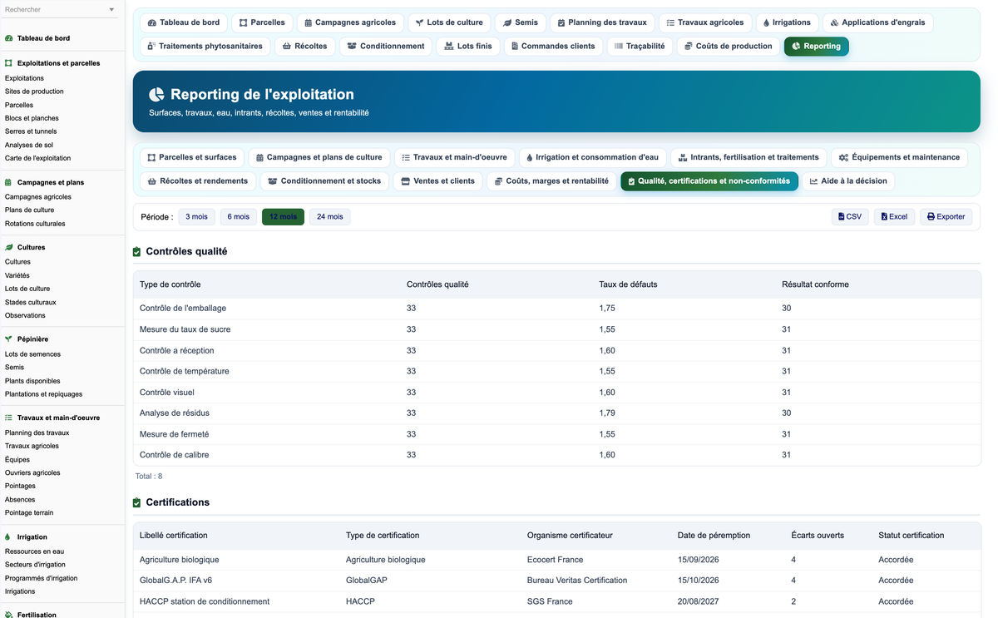Select the 12 mois period

tap(283, 217)
